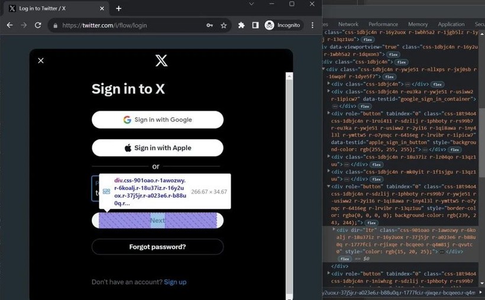Open the tab search chevron

point(251,4)
